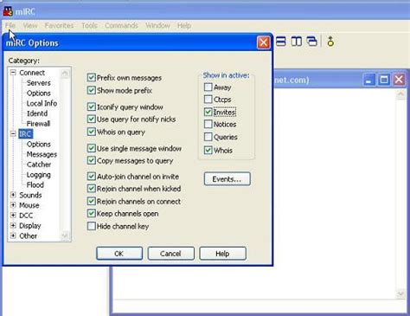Open the Commands menu

point(121,25)
